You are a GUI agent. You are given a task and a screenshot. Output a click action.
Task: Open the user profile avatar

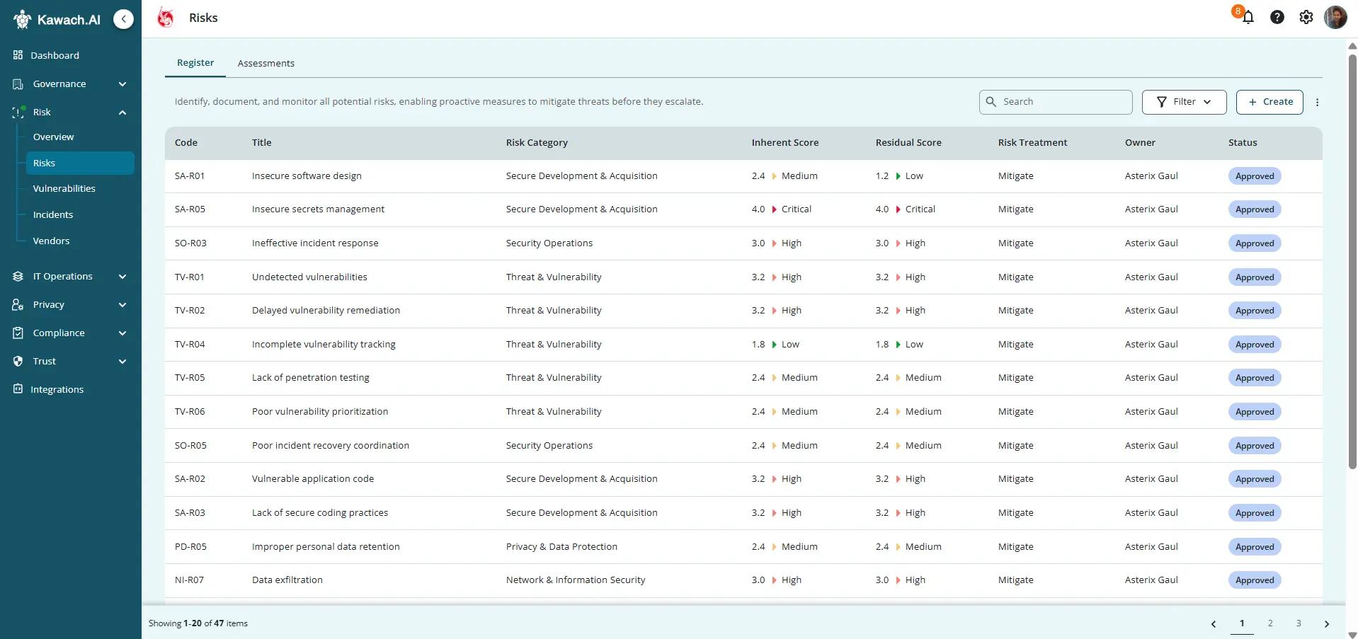pyautogui.click(x=1335, y=17)
